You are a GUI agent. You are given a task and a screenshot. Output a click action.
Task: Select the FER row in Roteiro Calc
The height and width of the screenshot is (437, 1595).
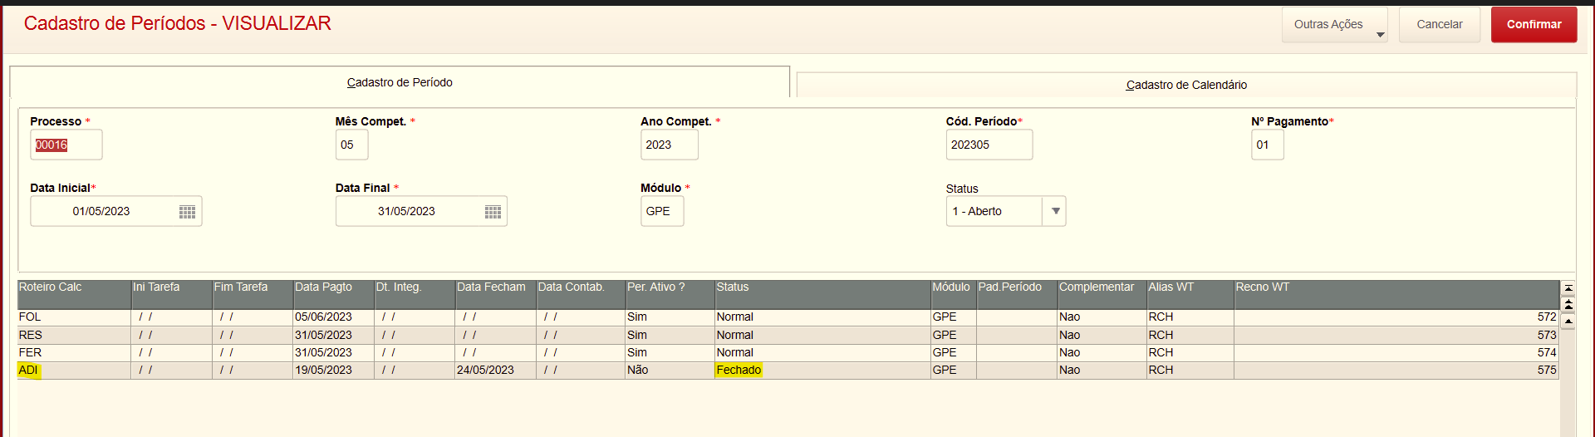tap(74, 352)
